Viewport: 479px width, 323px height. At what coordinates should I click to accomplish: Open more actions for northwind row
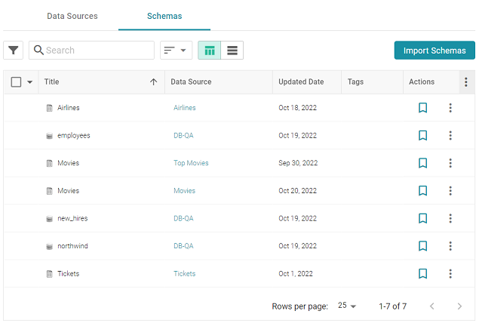click(x=450, y=246)
